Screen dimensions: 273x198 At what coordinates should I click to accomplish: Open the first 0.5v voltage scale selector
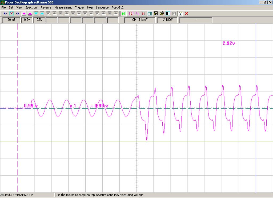point(27,20)
